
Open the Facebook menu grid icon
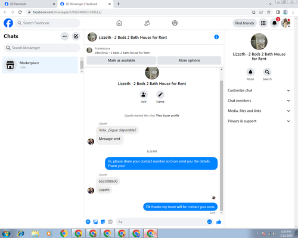coord(263,23)
